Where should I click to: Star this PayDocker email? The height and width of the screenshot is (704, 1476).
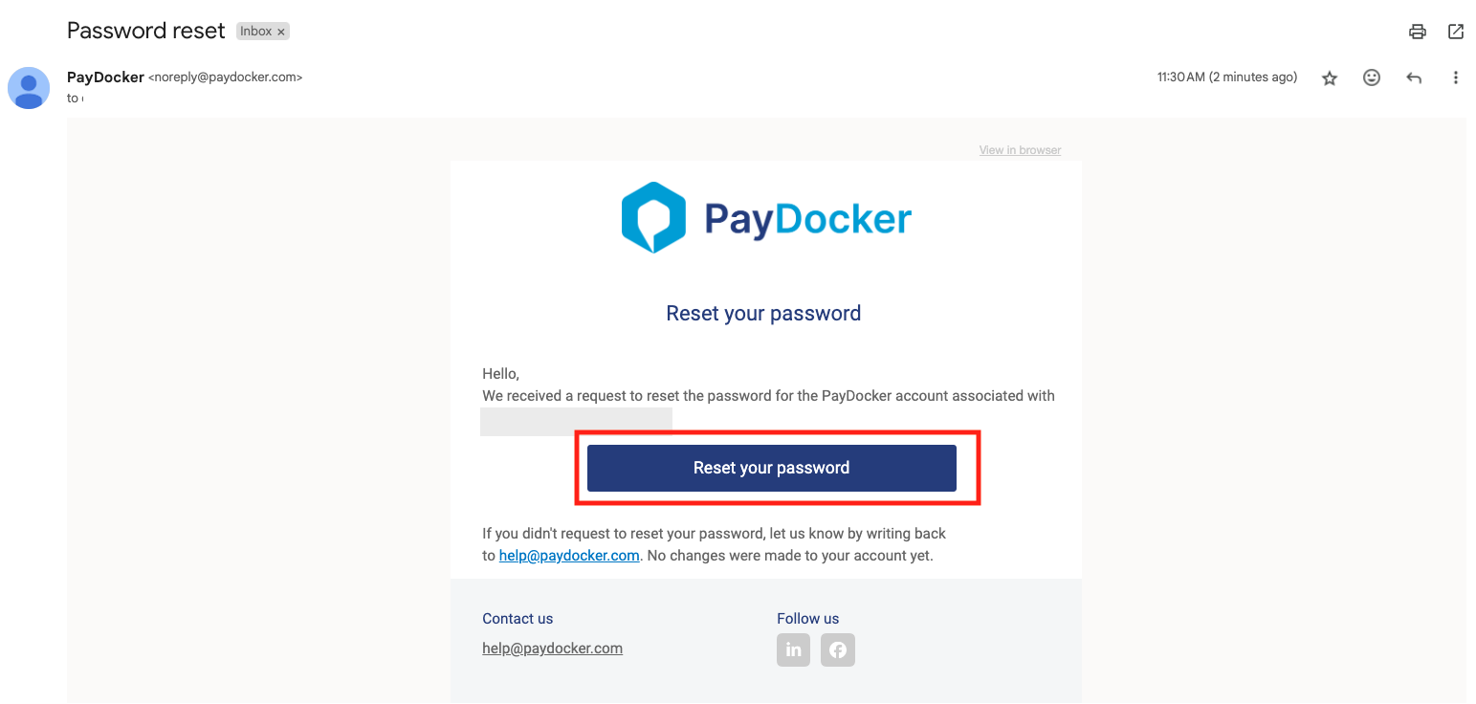[x=1330, y=78]
